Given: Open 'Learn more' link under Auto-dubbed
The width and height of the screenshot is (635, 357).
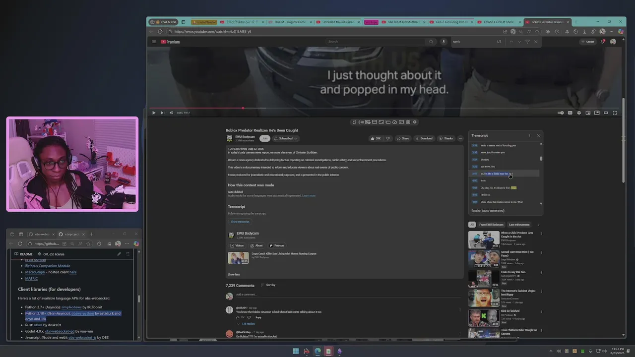Looking at the screenshot, I should (309, 196).
